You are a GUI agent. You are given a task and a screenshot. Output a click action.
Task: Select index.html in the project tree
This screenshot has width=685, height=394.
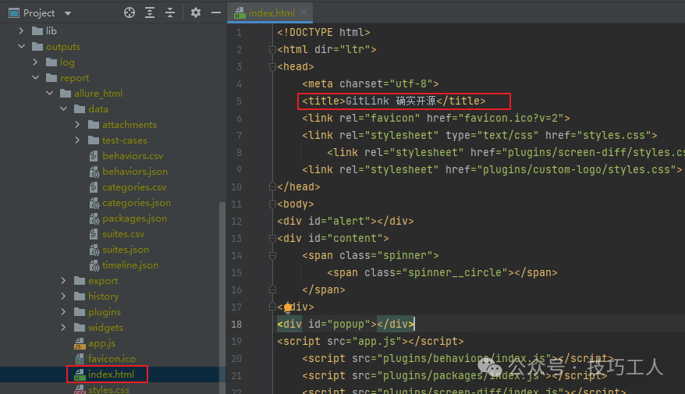(x=110, y=374)
